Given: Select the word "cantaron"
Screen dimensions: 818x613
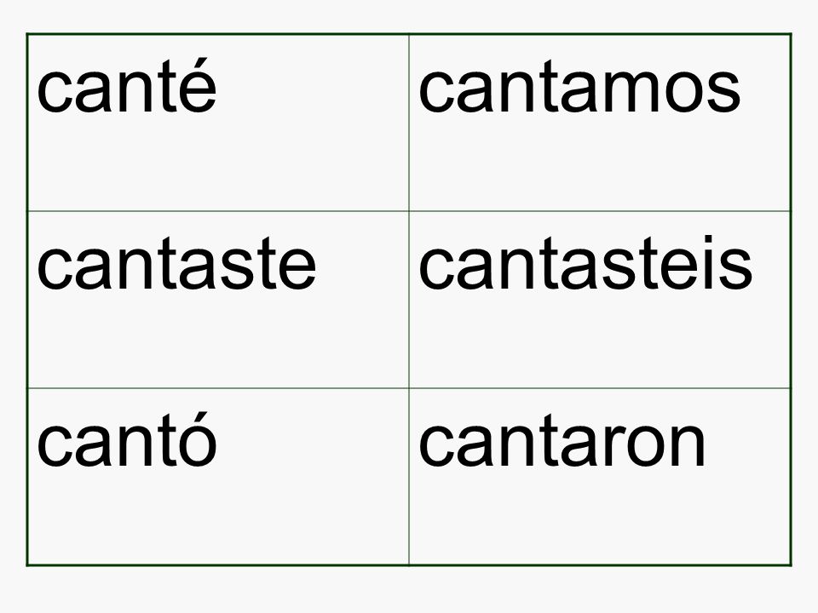Looking at the screenshot, I should click(x=562, y=443).
